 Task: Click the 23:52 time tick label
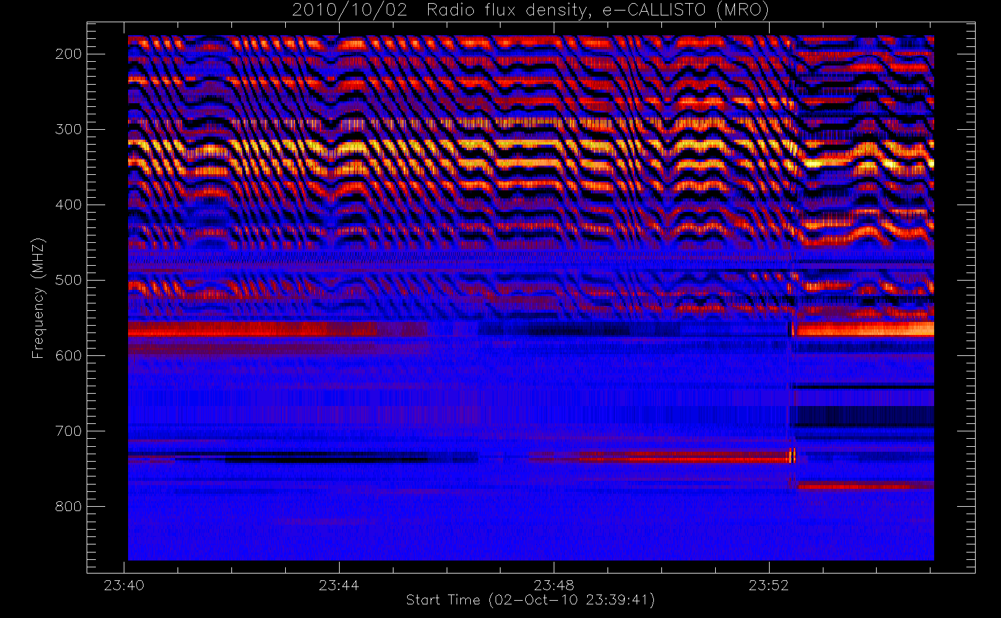[768, 585]
